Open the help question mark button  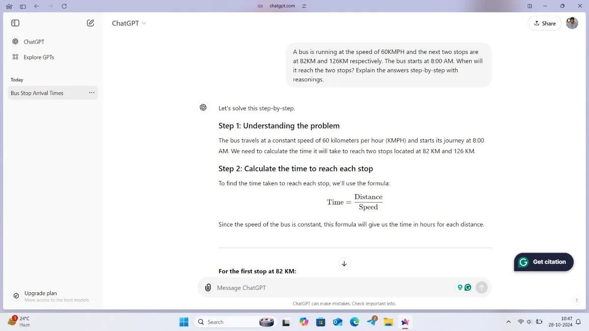(x=577, y=301)
